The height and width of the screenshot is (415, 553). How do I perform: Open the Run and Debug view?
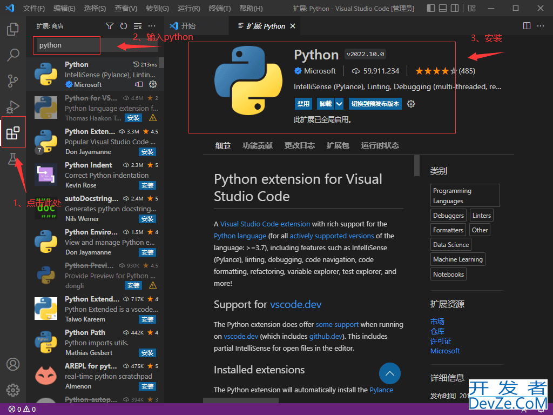click(x=13, y=107)
